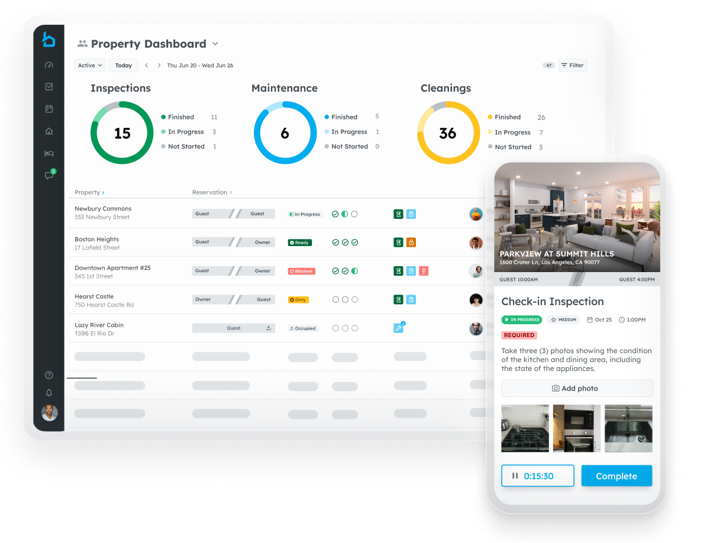Viewport: 710px width, 543px height.
Task: Open the calendar icon in sidebar
Action: point(49,109)
